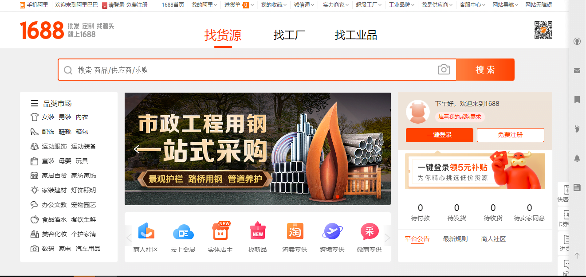Click the 一键登录 button

pos(440,135)
